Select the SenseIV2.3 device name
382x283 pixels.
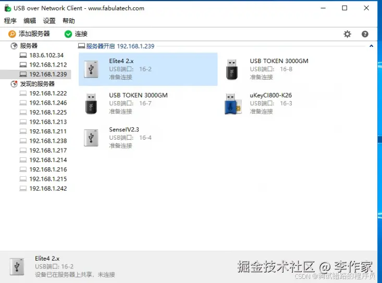click(x=124, y=130)
